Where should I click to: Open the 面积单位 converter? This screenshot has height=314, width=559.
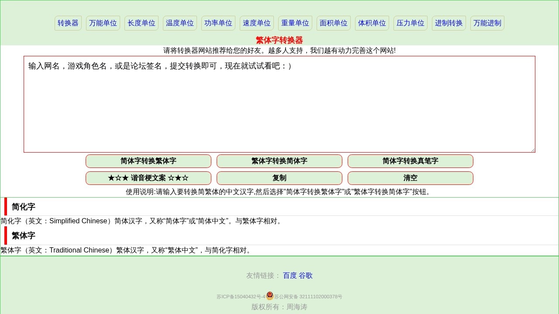pos(333,23)
